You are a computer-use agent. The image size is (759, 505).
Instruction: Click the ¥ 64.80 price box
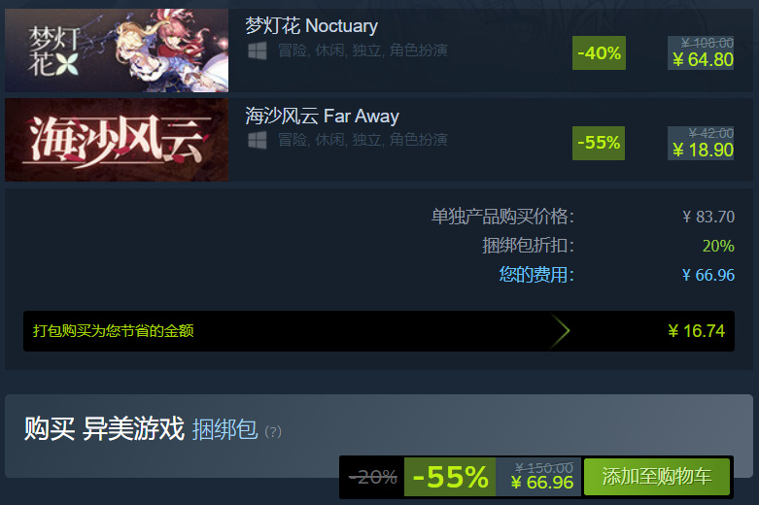(x=701, y=52)
